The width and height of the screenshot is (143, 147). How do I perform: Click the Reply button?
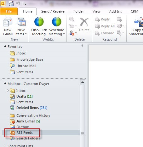[x=102, y=19]
